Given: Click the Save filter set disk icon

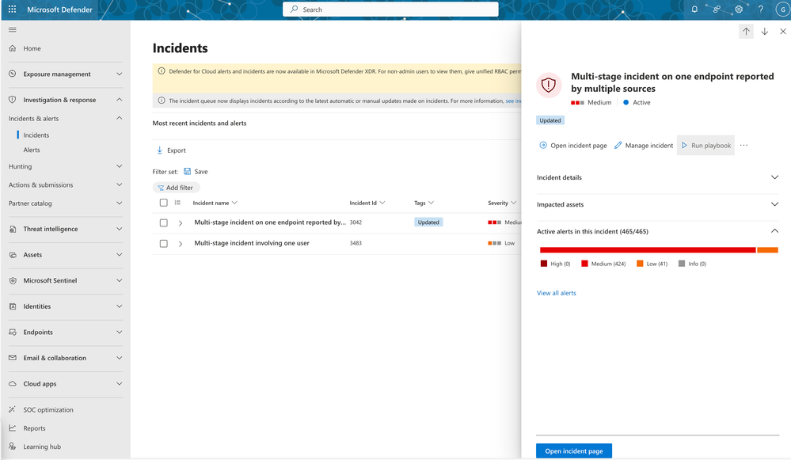Looking at the screenshot, I should click(187, 172).
